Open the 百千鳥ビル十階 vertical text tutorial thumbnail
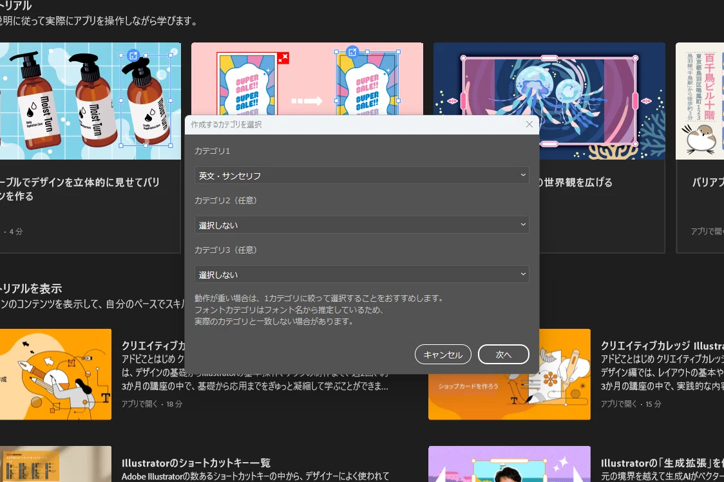The width and height of the screenshot is (724, 482). point(700,101)
